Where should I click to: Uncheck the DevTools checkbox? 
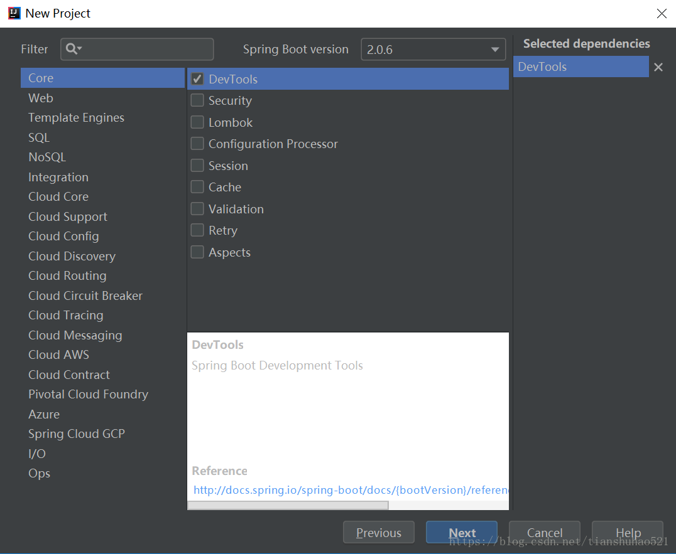(x=197, y=79)
